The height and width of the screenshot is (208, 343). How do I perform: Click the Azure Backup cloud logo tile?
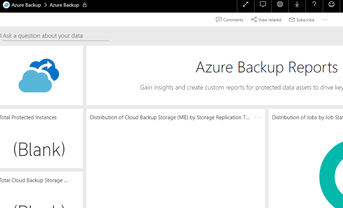click(x=39, y=76)
